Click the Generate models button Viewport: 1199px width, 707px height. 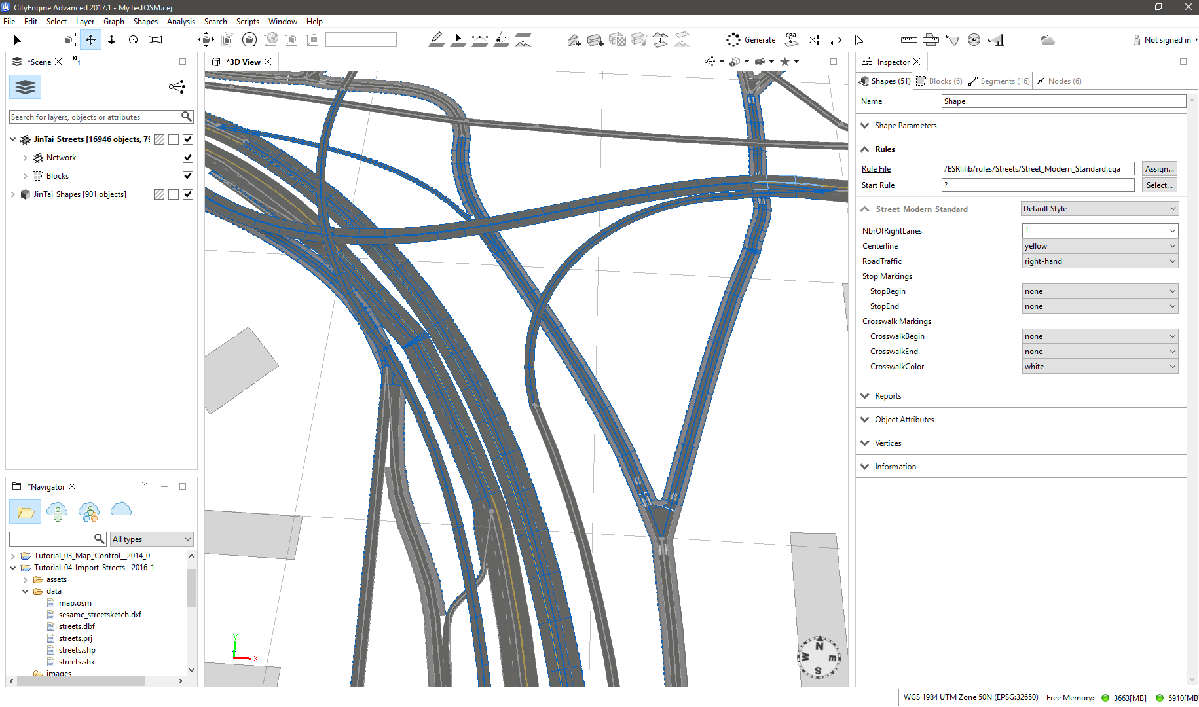(751, 40)
